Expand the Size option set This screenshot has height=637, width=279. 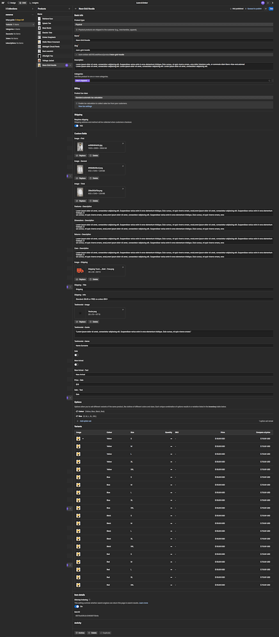pos(174,416)
